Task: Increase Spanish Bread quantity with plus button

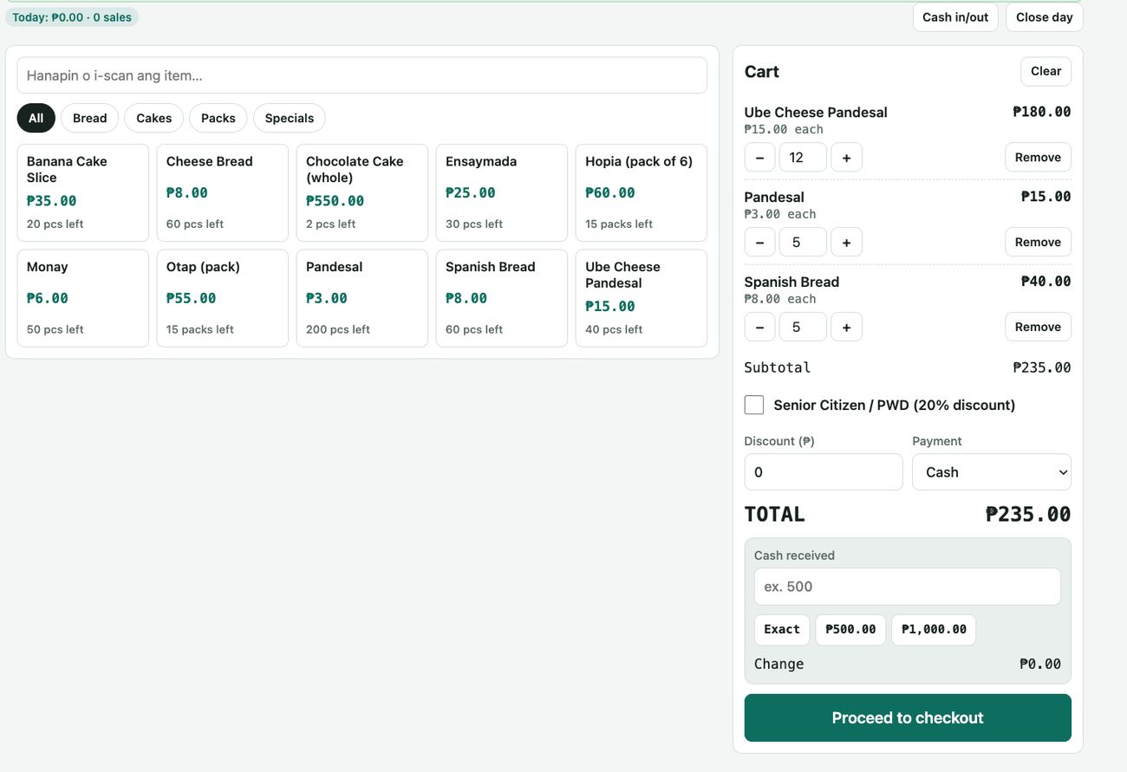Action: coord(846,327)
